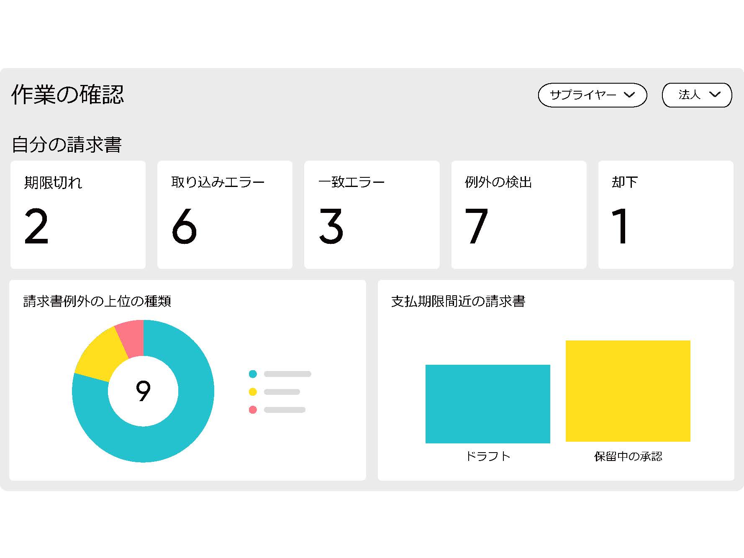Click the donut chart center total 9

point(143,391)
